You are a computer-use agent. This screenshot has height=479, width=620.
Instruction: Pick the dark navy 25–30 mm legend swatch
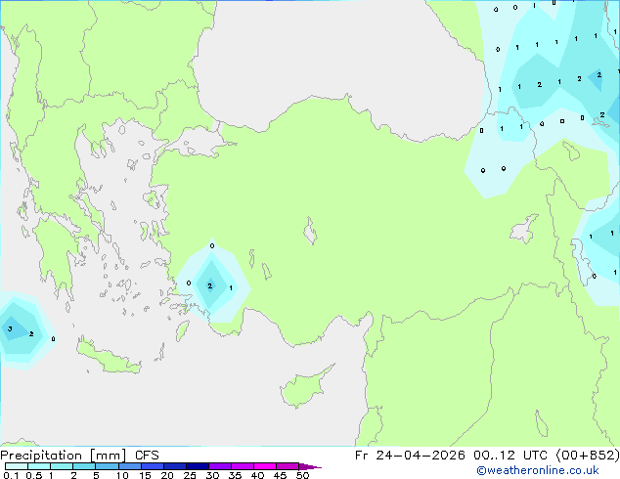197,466
